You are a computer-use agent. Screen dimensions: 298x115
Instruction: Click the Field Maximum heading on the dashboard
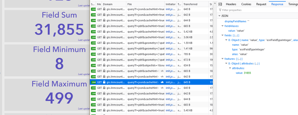point(59,84)
